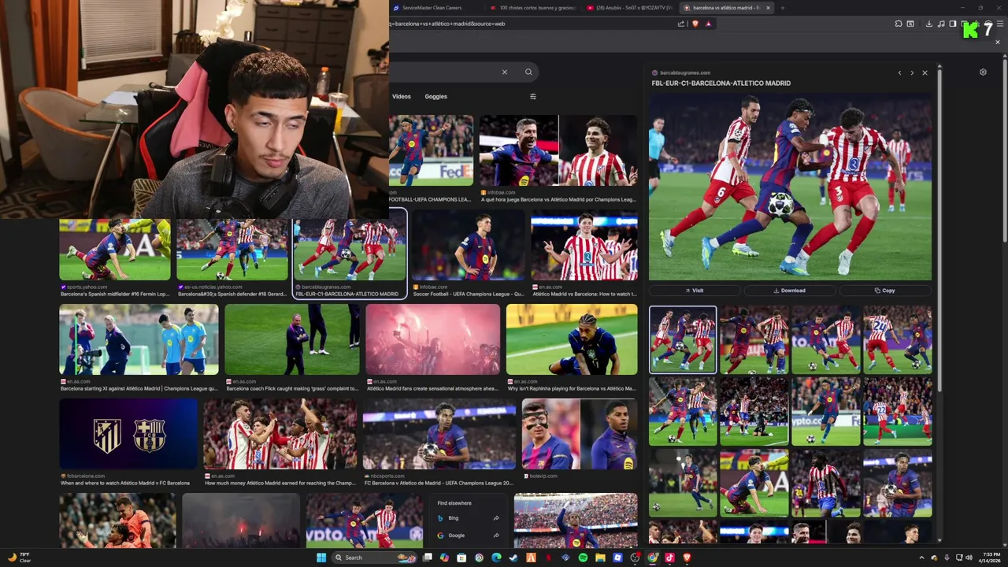
Task: Click the Visit button
Action: click(x=695, y=291)
